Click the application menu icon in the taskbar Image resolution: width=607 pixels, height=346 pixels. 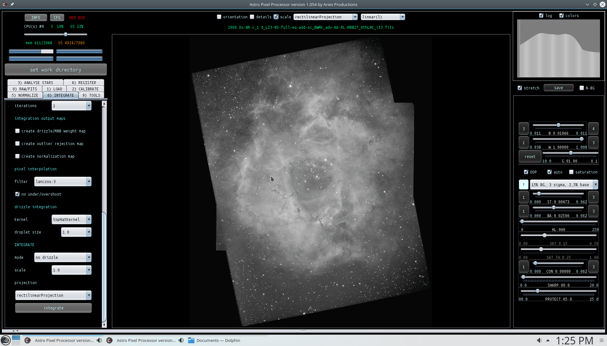pyautogui.click(x=5, y=340)
